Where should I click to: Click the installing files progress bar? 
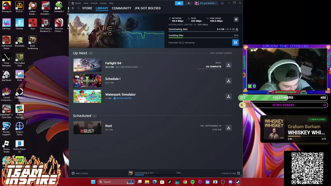coord(203,38)
